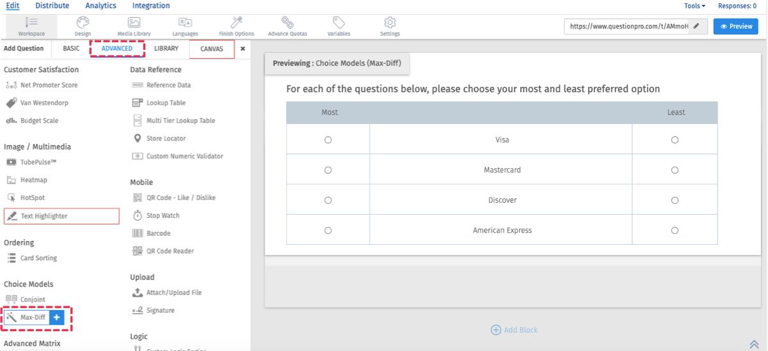Expand the Tools dropdown menu
The width and height of the screenshot is (768, 351).
(x=694, y=6)
